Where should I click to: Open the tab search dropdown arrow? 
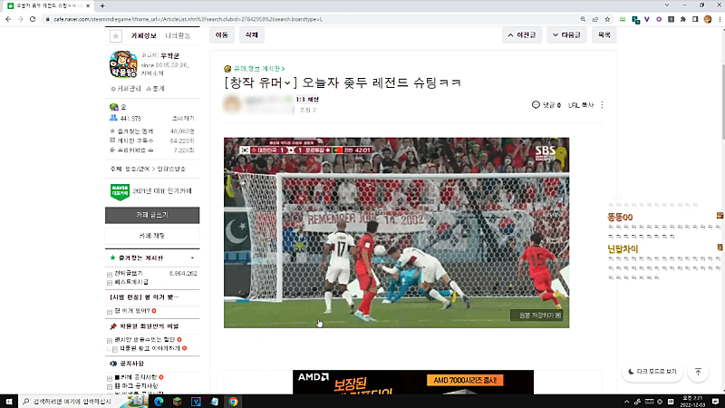coord(667,5)
